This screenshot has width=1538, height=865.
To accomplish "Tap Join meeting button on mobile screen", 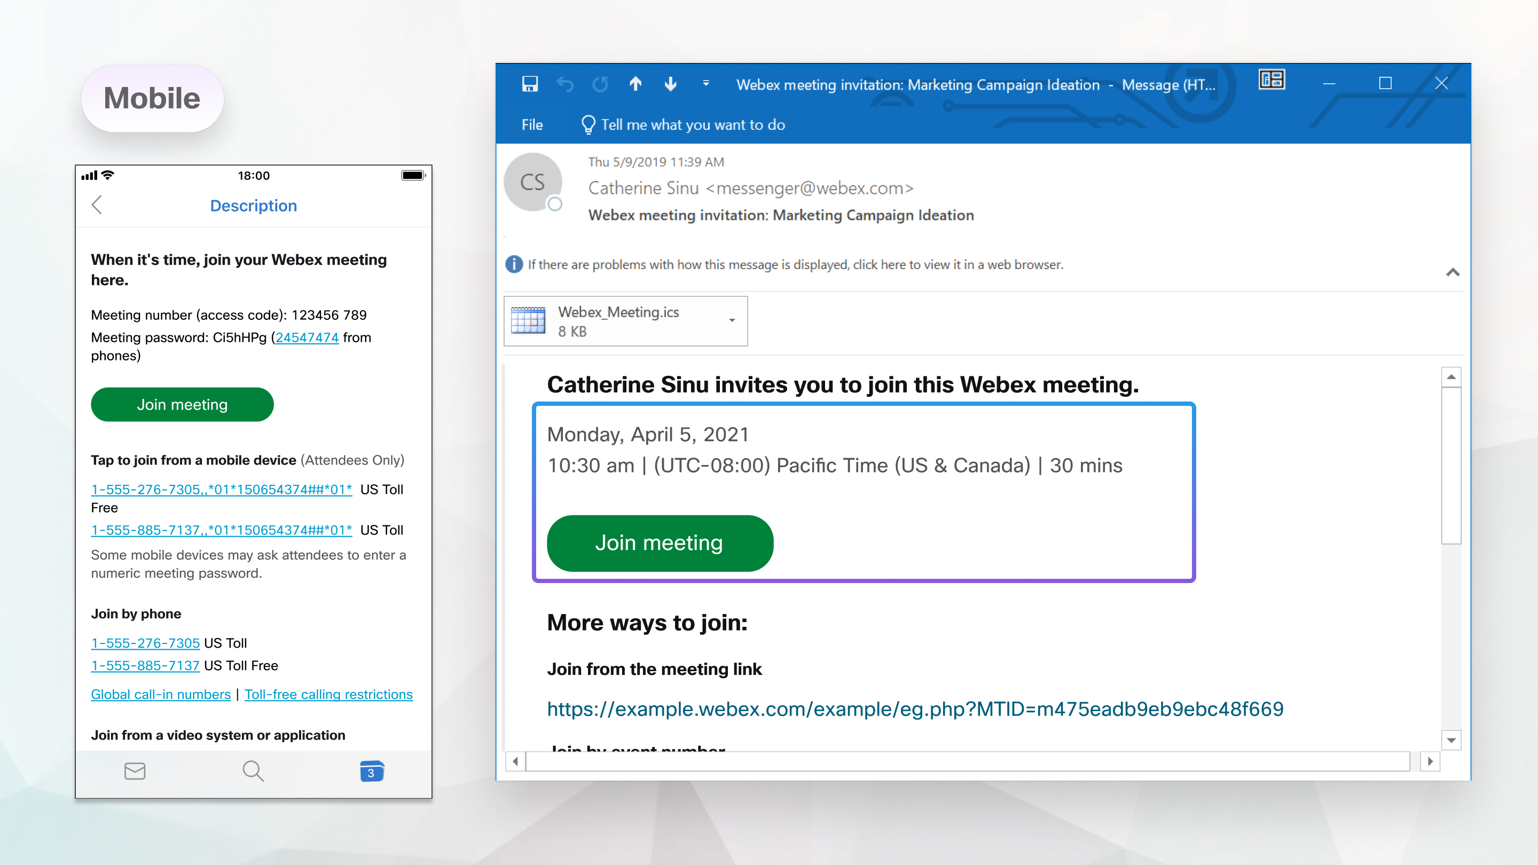I will coord(182,404).
